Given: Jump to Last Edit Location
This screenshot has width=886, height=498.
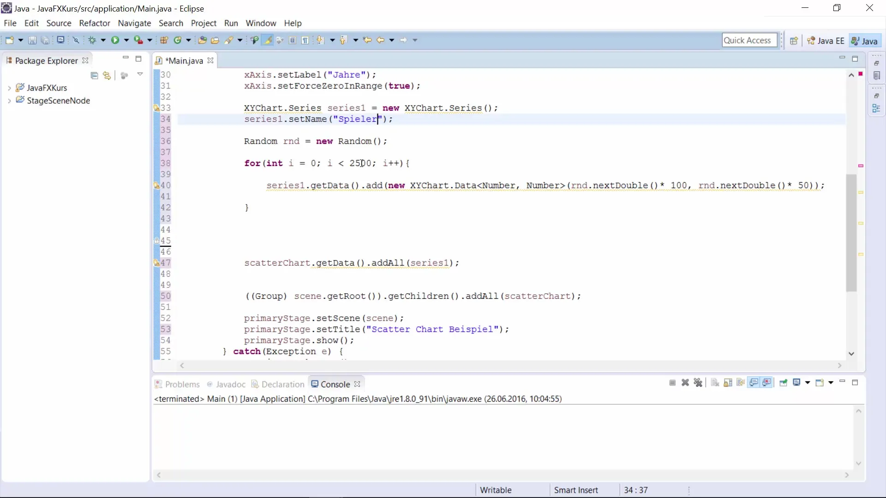Looking at the screenshot, I should click(367, 40).
